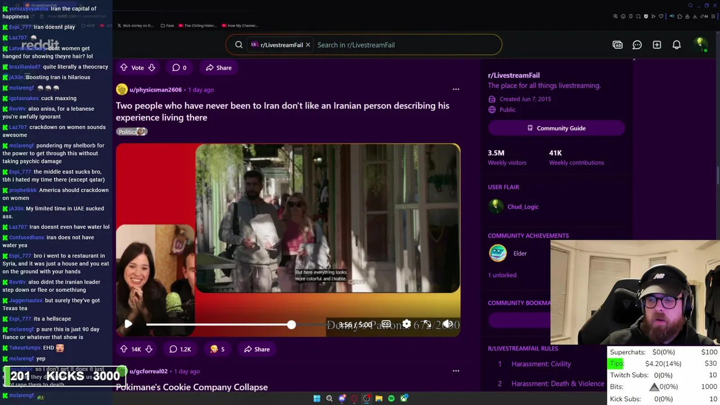The height and width of the screenshot is (405, 720).
Task: Open browser easy setup sliders icon
Action: tap(713, 16)
